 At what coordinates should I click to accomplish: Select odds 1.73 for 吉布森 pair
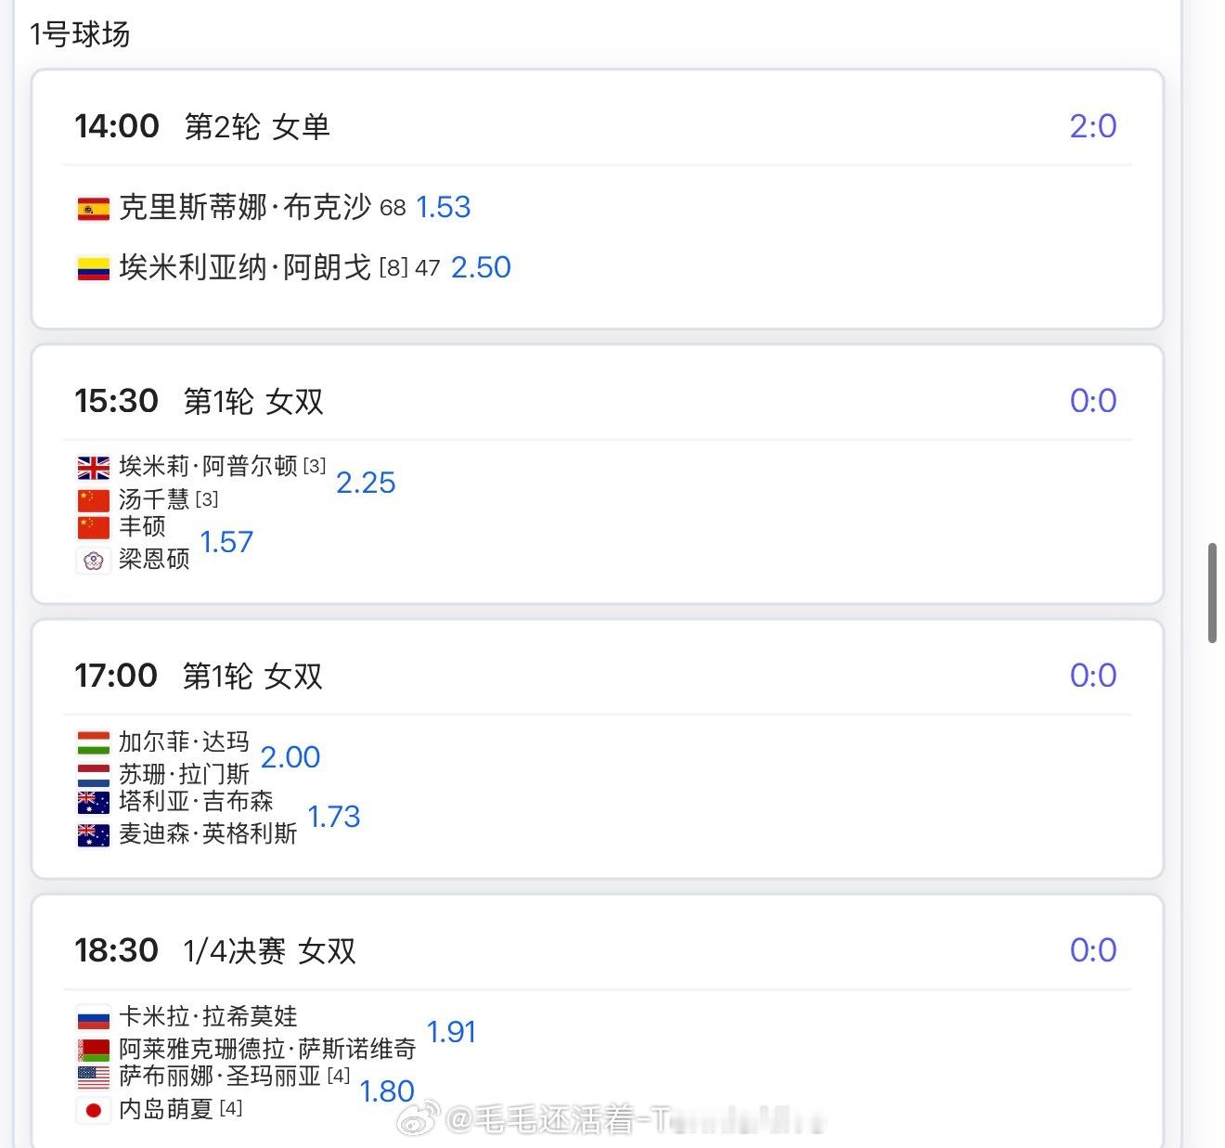(333, 817)
